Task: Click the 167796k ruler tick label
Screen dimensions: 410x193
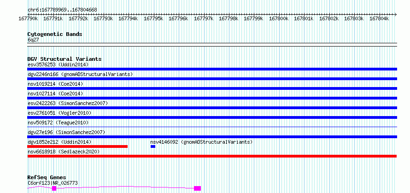Action: coord(179,18)
